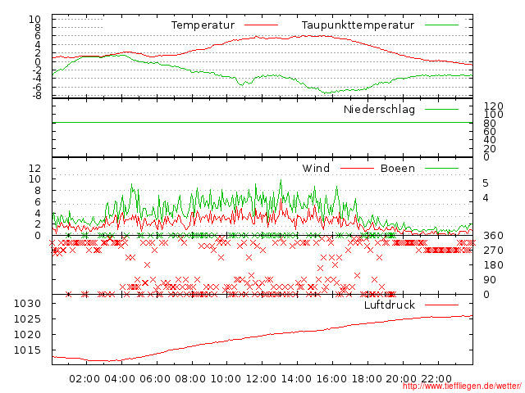This screenshot has width=525, height=393.
Task: Select the Luftdruck legend label
Action: click(390, 305)
